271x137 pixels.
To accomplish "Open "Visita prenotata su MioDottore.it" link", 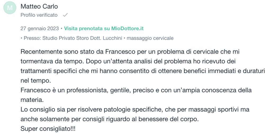I will (104, 28).
